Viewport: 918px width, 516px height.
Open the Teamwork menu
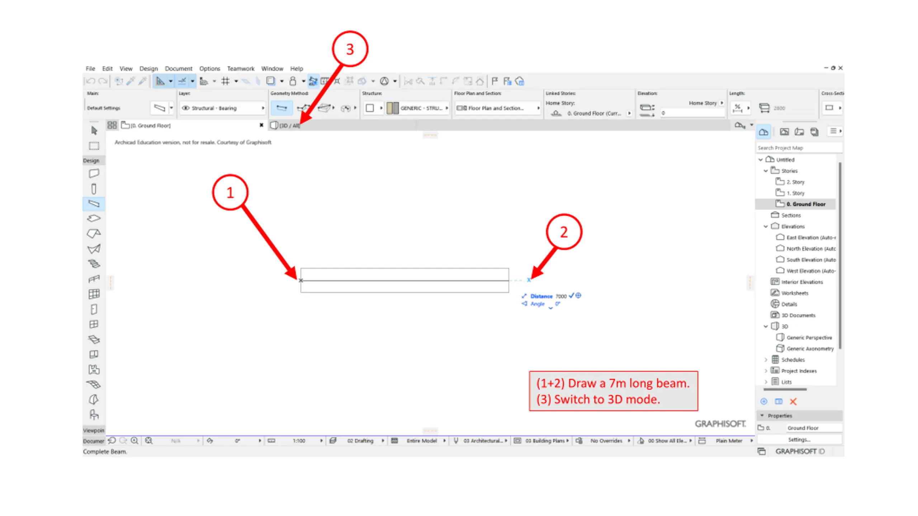[241, 68]
